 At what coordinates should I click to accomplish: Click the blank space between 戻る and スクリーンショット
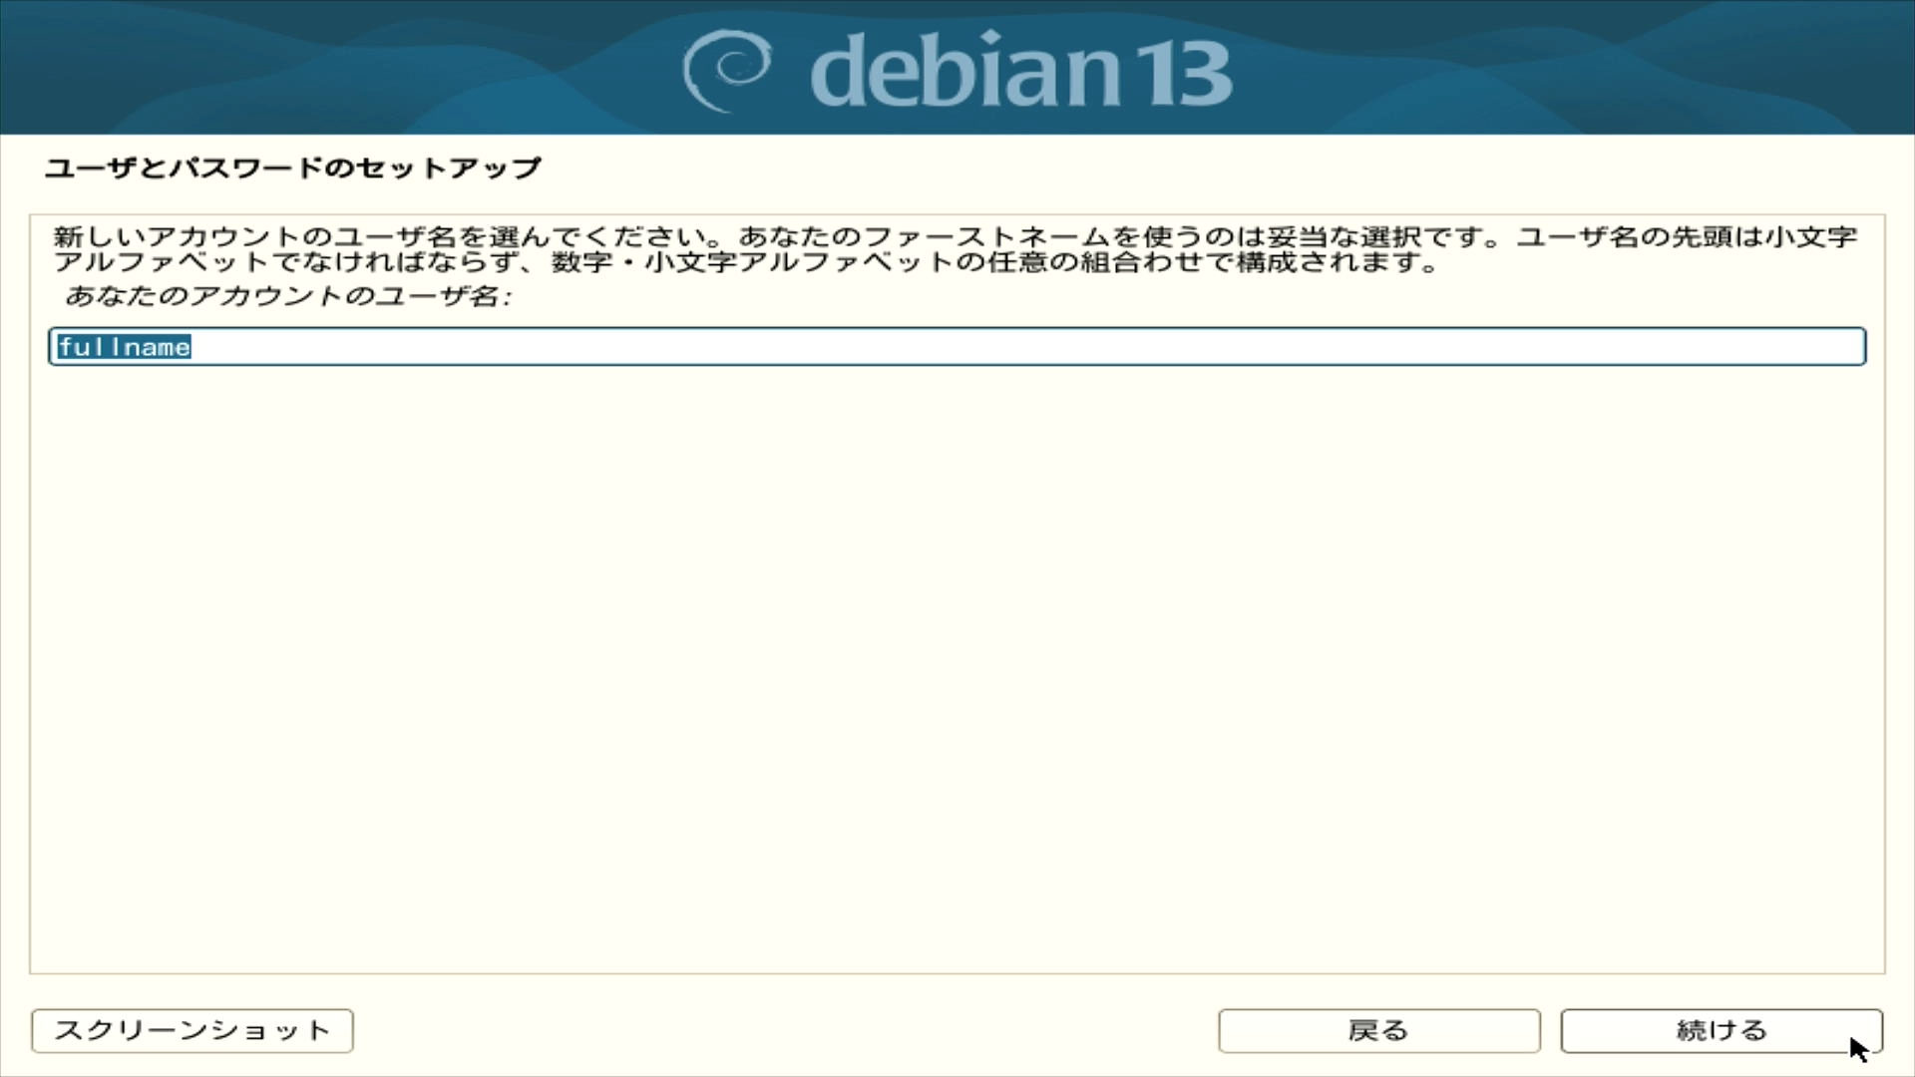[785, 1030]
